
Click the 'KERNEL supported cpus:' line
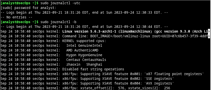click(84, 41)
